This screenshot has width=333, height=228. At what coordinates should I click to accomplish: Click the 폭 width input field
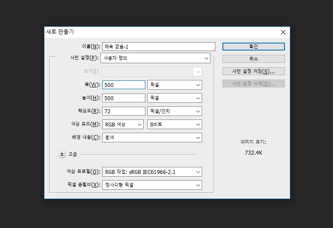click(123, 85)
